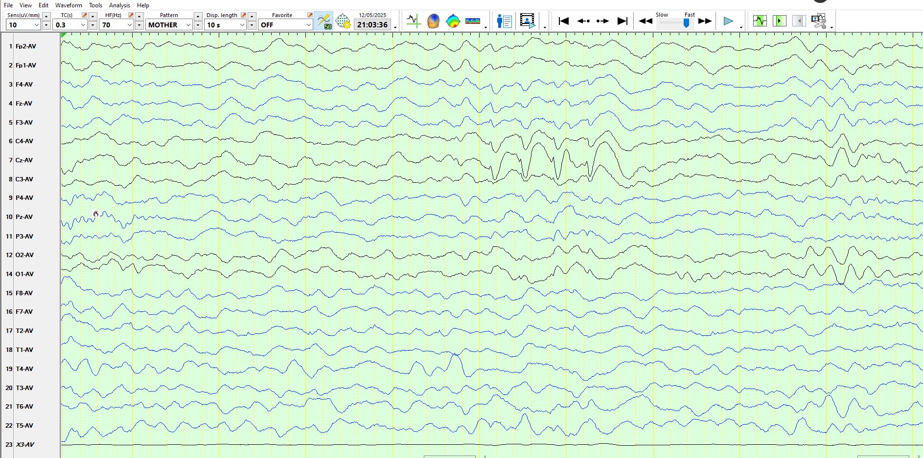Image resolution: width=923 pixels, height=458 pixels.
Task: Toggle the 50 Hz notch filter
Action: (323, 21)
